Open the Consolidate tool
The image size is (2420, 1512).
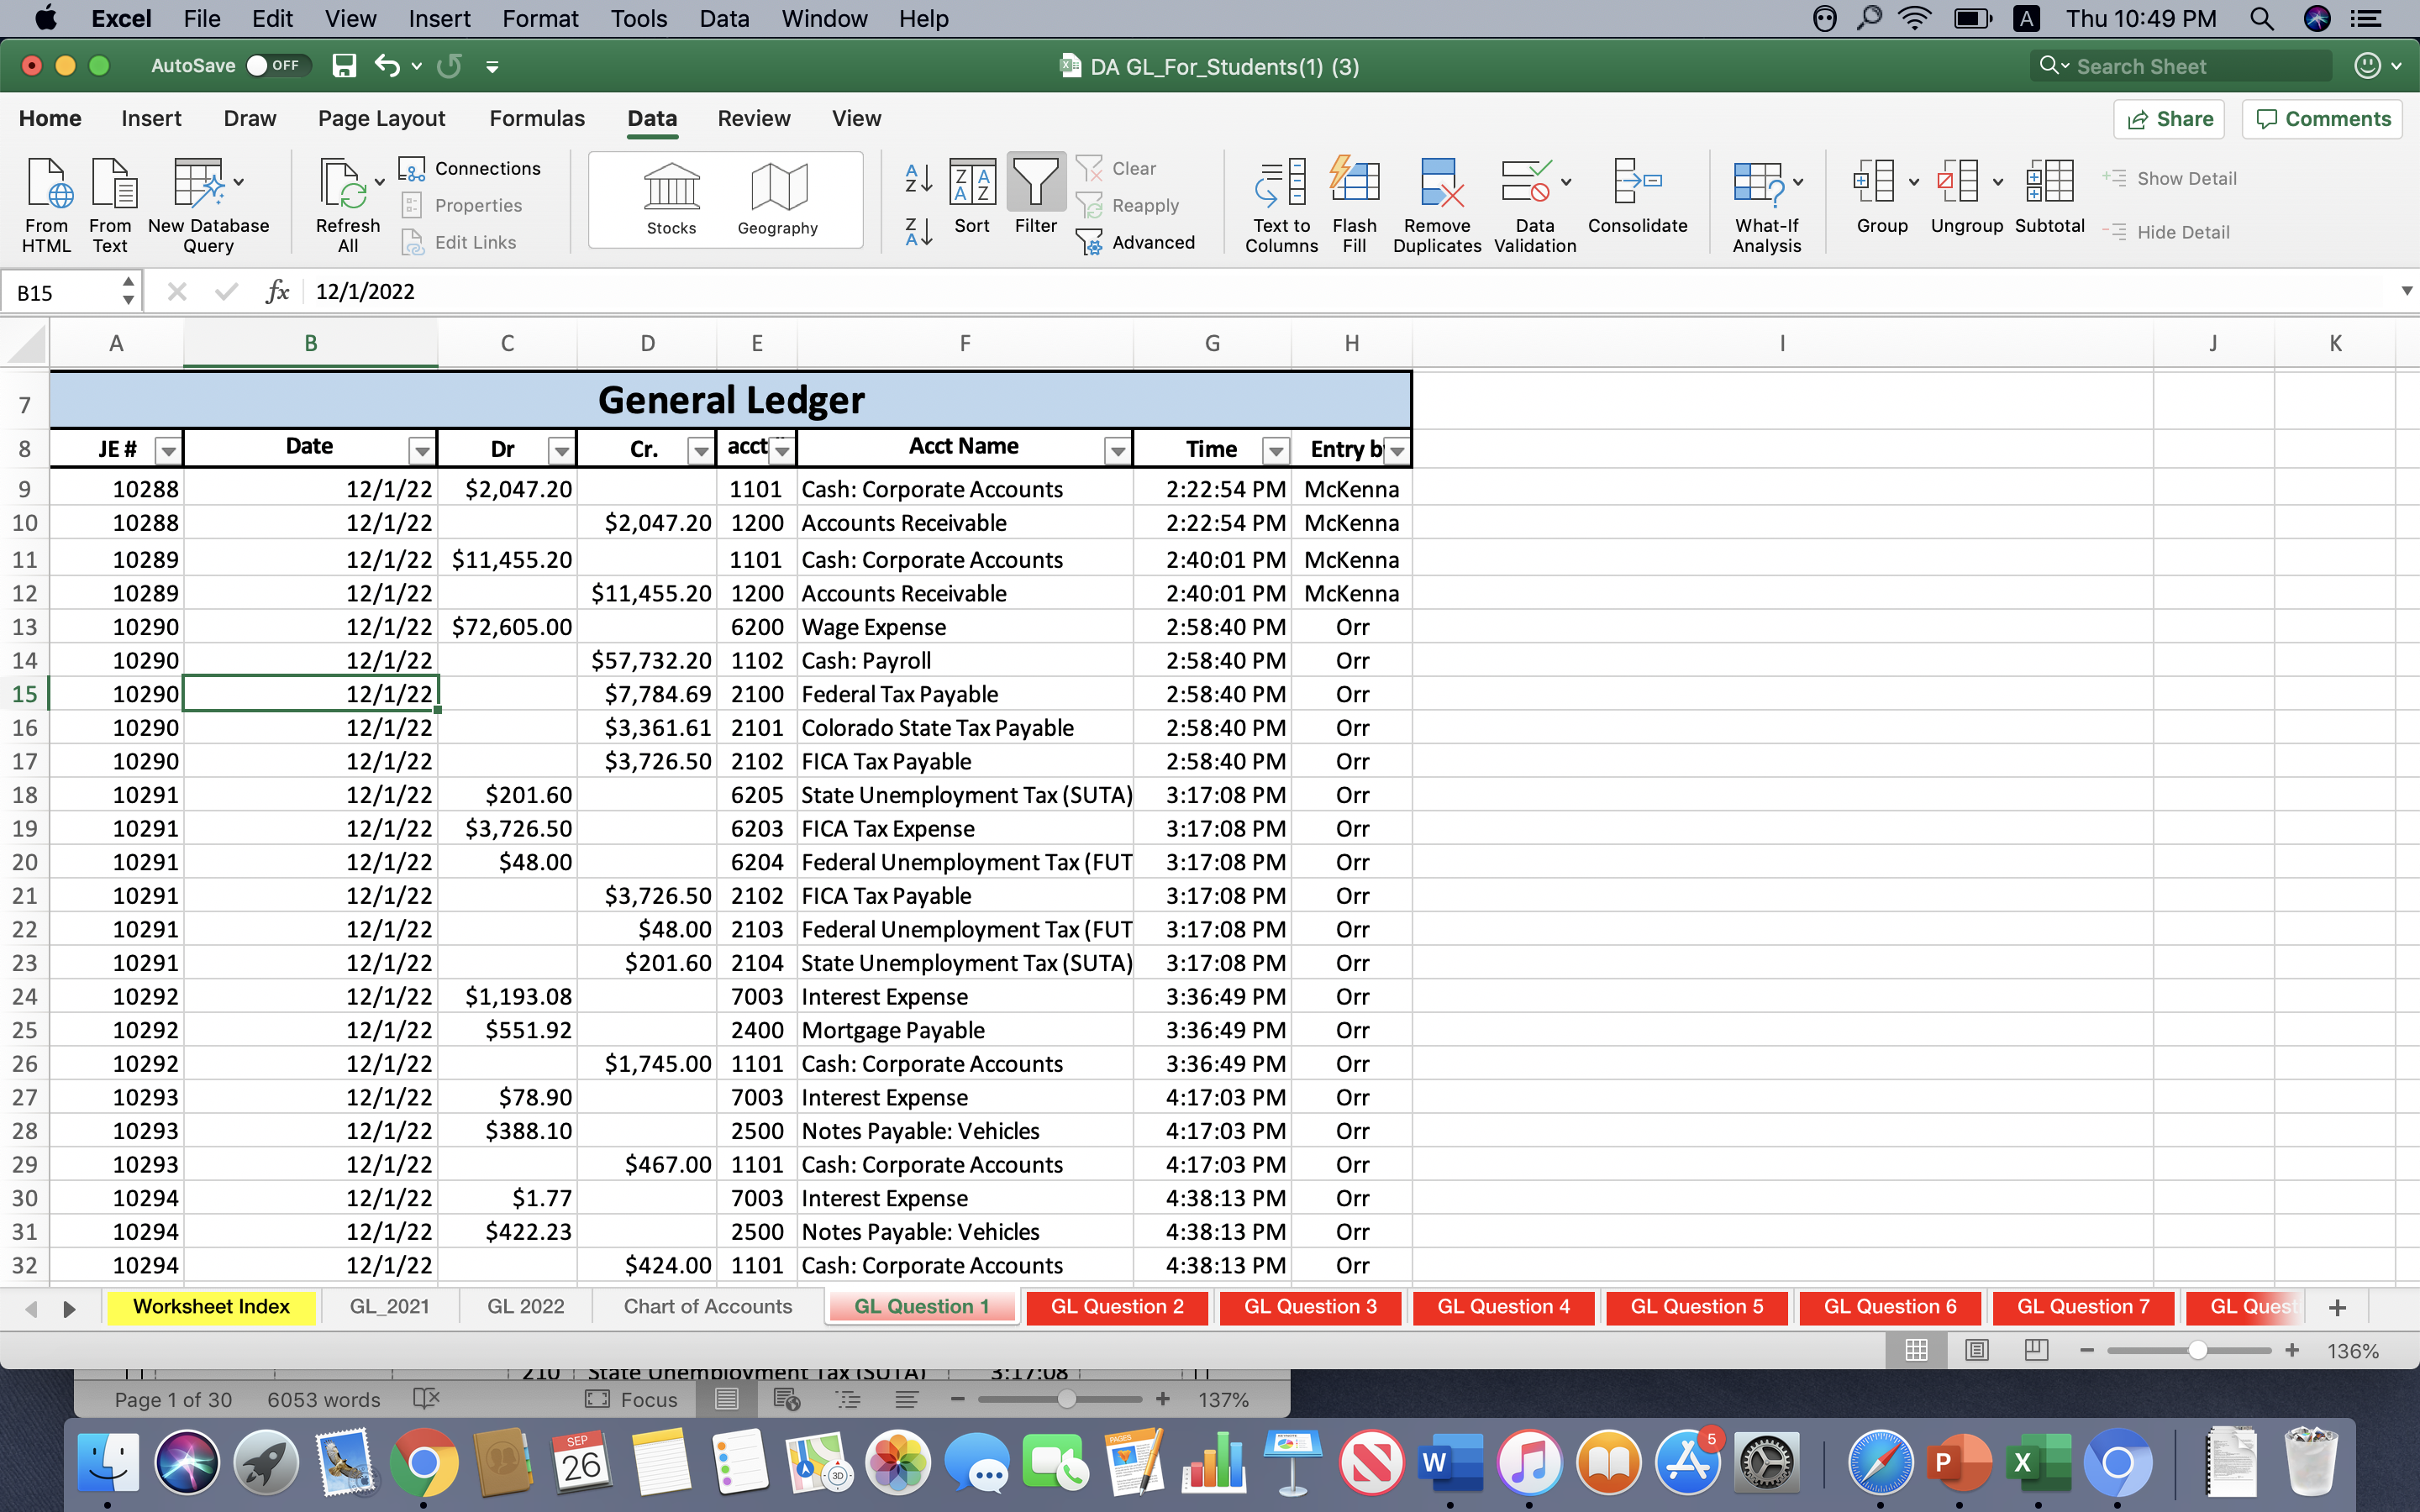1637,195
